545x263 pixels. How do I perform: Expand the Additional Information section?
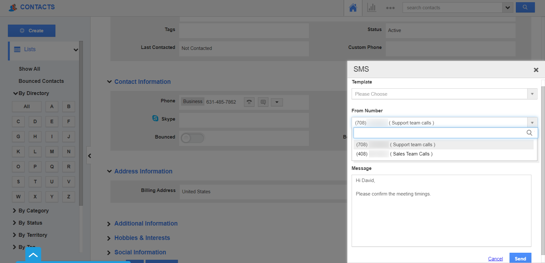(x=146, y=223)
